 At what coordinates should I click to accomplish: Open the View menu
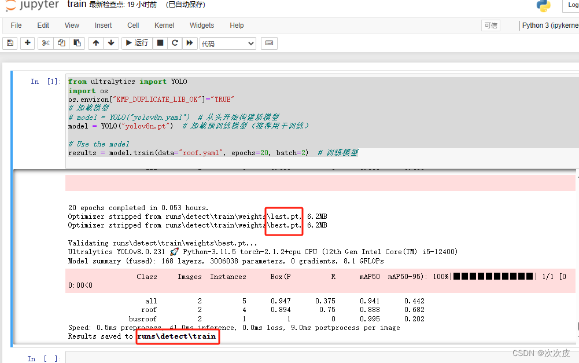coord(72,25)
